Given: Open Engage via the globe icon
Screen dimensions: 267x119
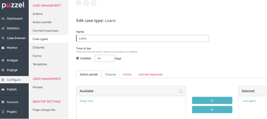Looking at the screenshot, I should (x=3, y=70).
